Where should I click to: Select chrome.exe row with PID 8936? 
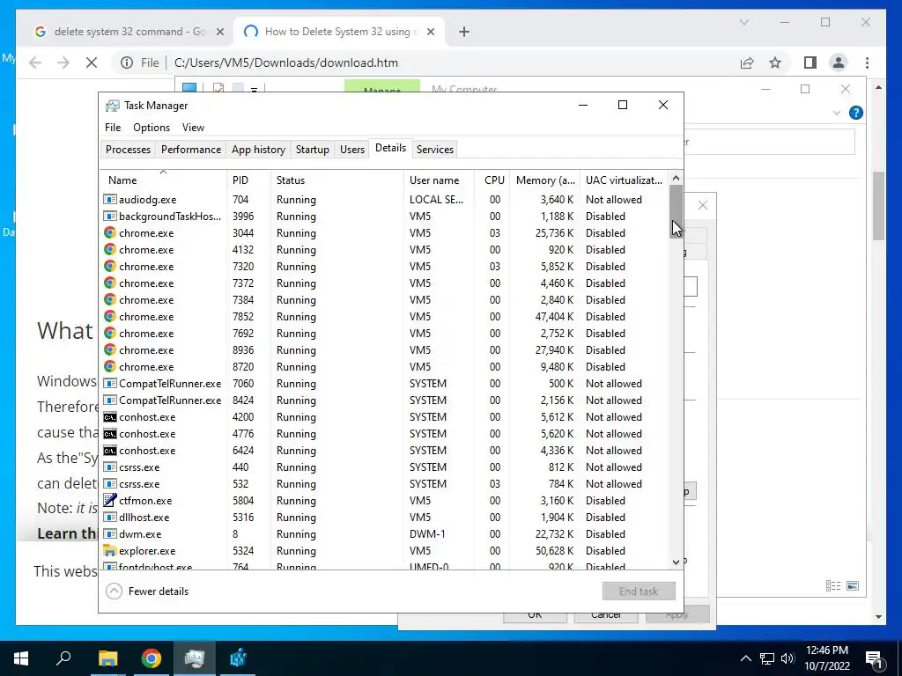point(384,349)
